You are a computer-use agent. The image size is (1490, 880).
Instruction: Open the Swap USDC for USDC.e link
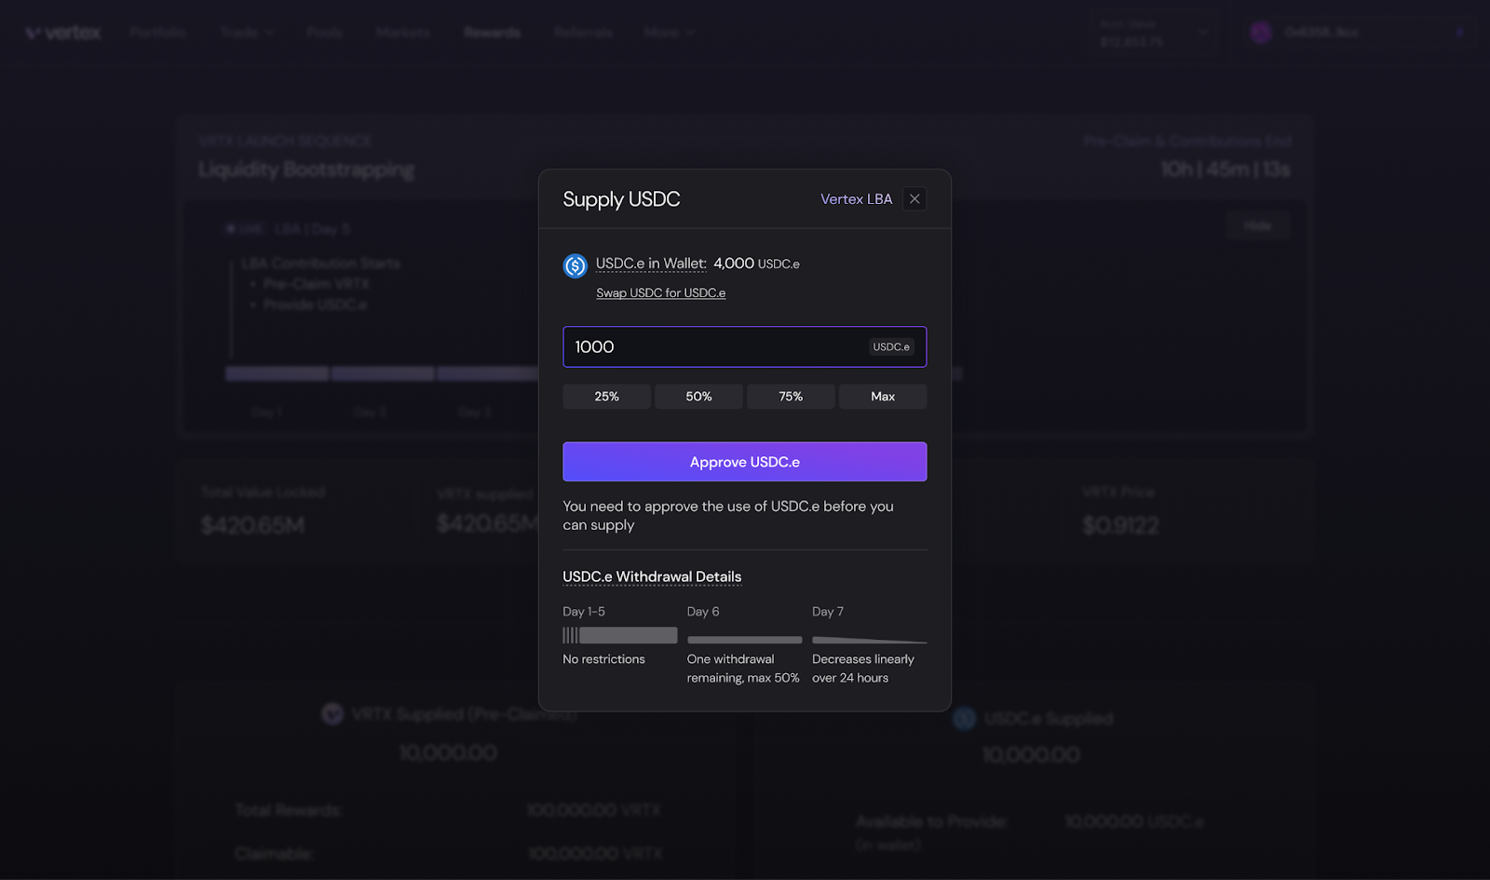click(660, 293)
